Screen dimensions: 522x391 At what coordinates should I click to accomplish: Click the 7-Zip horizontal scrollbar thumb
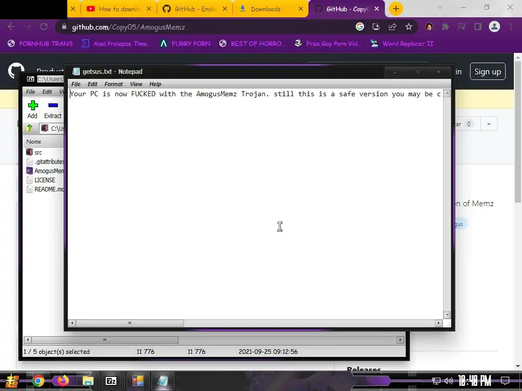point(105,340)
